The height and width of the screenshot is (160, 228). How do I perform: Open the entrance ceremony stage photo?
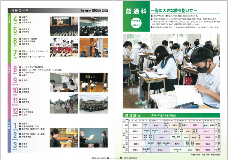tap(64, 26)
